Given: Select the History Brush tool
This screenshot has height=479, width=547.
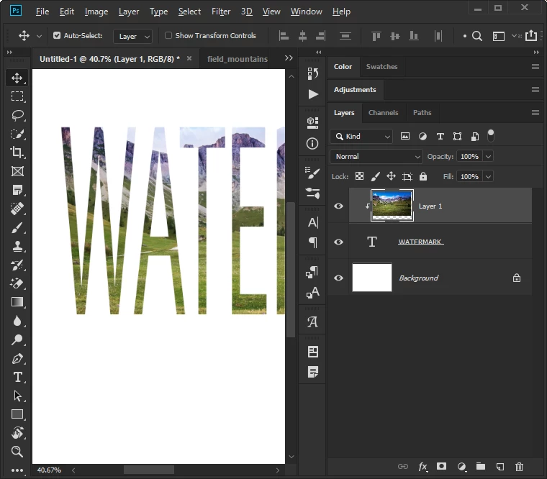Looking at the screenshot, I should pyautogui.click(x=17, y=265).
